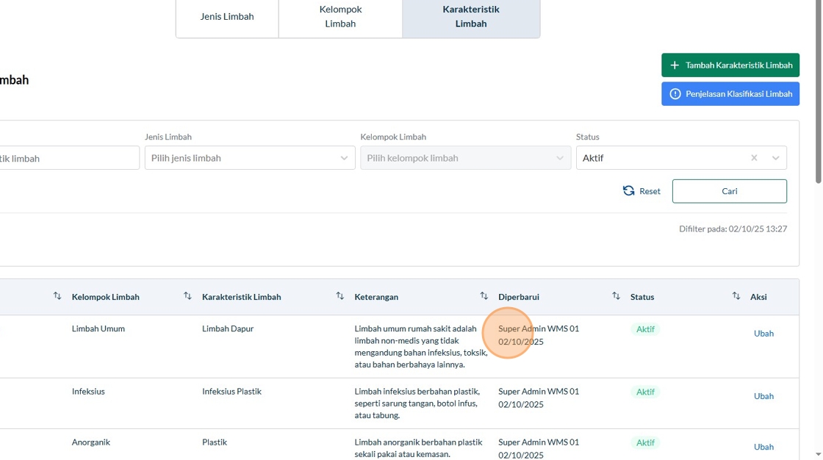
Task: Open the Jenis Limbah dropdown
Action: pyautogui.click(x=250, y=158)
